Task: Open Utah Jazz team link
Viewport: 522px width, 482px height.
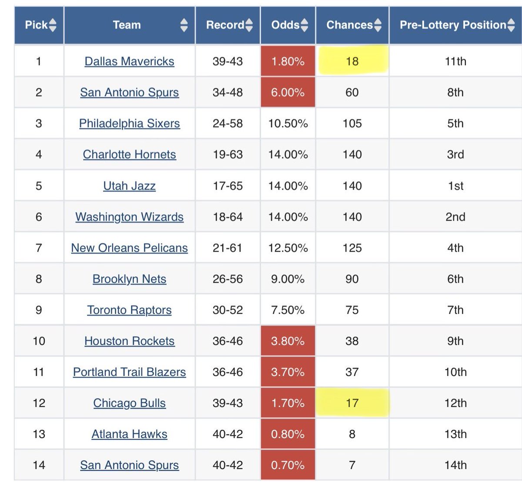Action: point(129,186)
